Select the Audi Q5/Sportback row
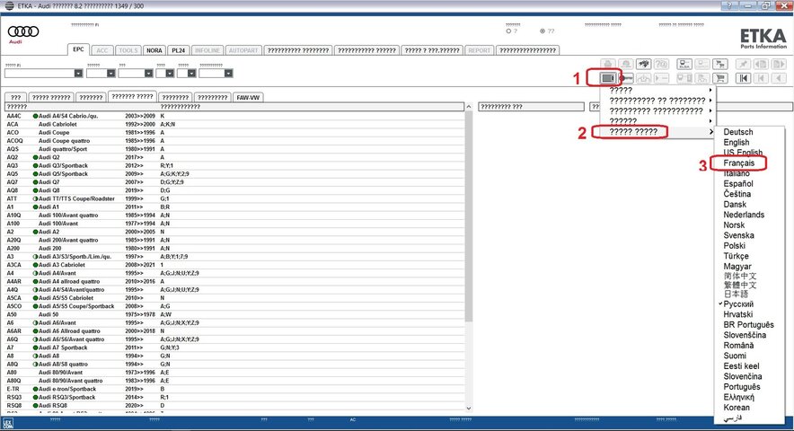The height and width of the screenshot is (431, 794). point(234,173)
